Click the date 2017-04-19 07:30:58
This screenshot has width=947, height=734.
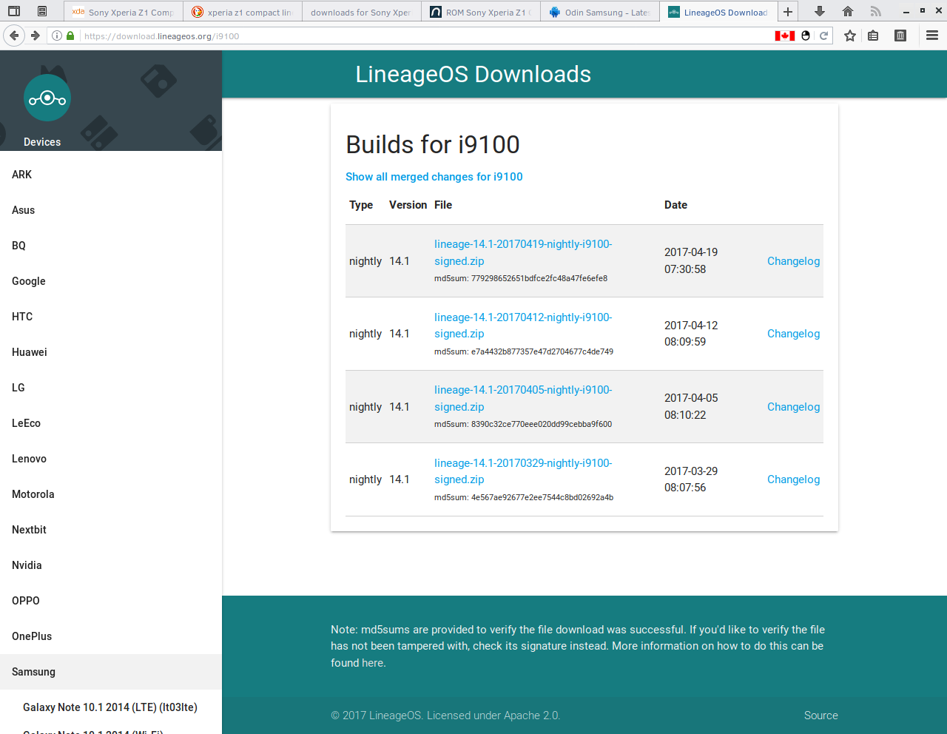pyautogui.click(x=691, y=260)
